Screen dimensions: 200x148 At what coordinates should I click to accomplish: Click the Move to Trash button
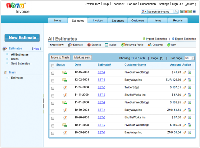(60, 58)
